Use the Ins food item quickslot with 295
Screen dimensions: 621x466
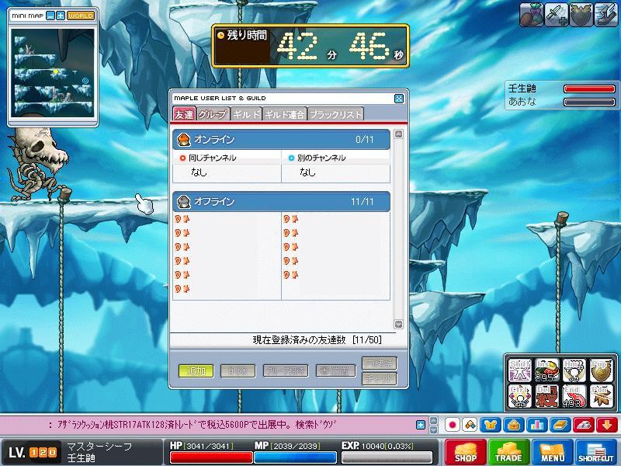546,370
